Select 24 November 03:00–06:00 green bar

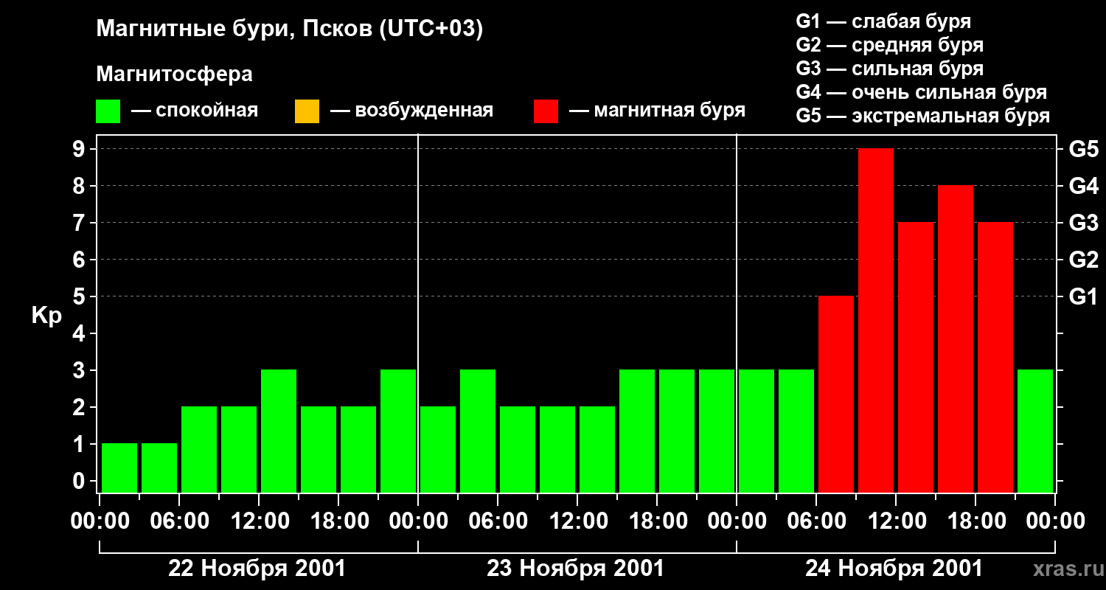(796, 431)
